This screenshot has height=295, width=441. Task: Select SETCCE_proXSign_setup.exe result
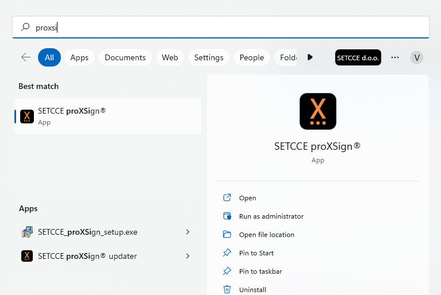tap(108, 232)
